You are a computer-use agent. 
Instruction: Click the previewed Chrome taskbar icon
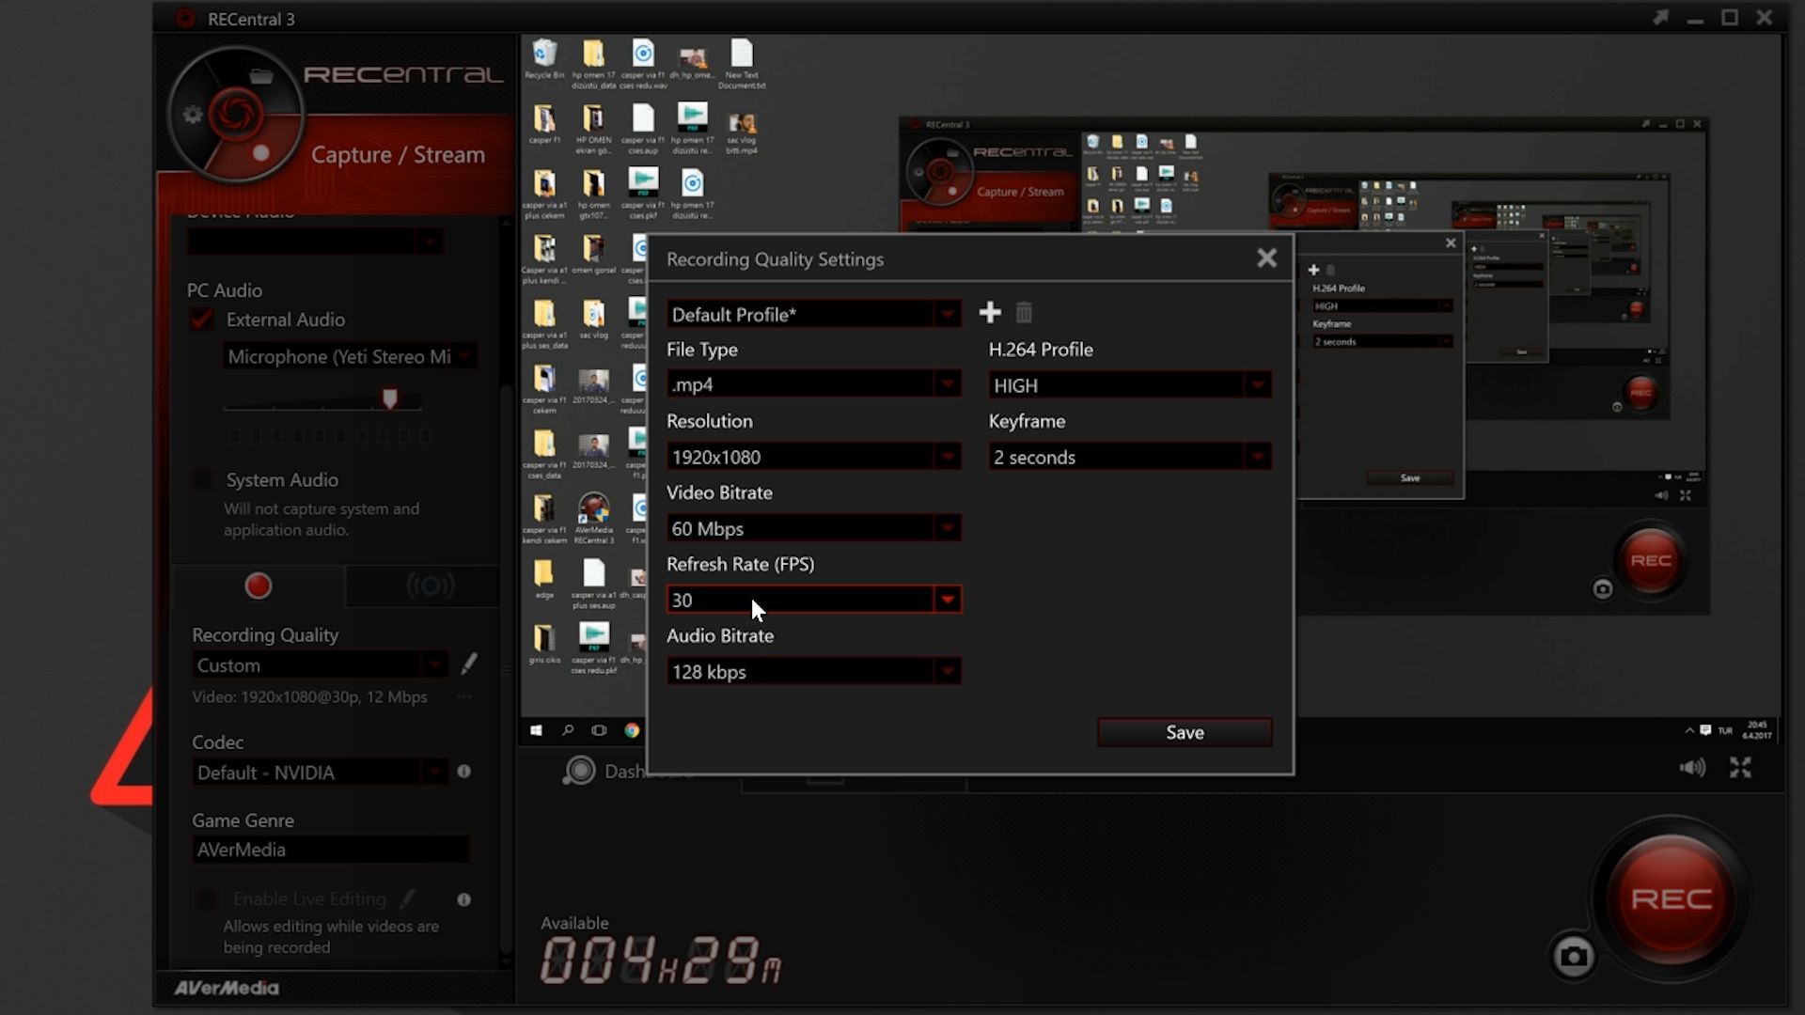pyautogui.click(x=632, y=730)
